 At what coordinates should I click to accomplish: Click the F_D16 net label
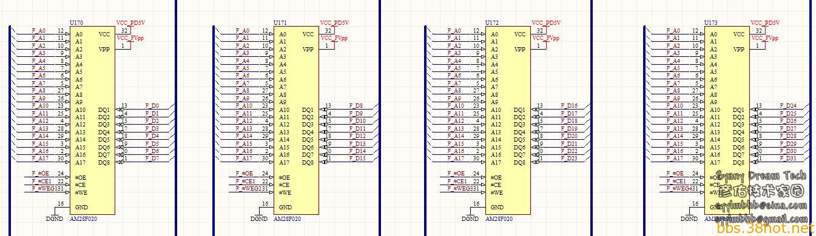[x=569, y=106]
